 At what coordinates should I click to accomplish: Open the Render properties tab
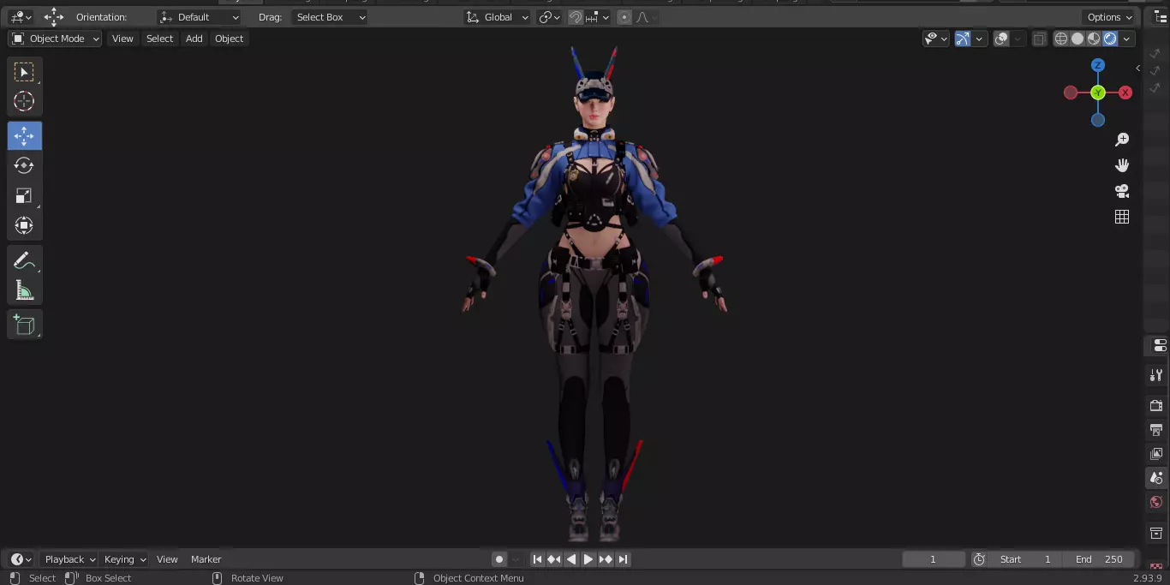pos(1156,405)
